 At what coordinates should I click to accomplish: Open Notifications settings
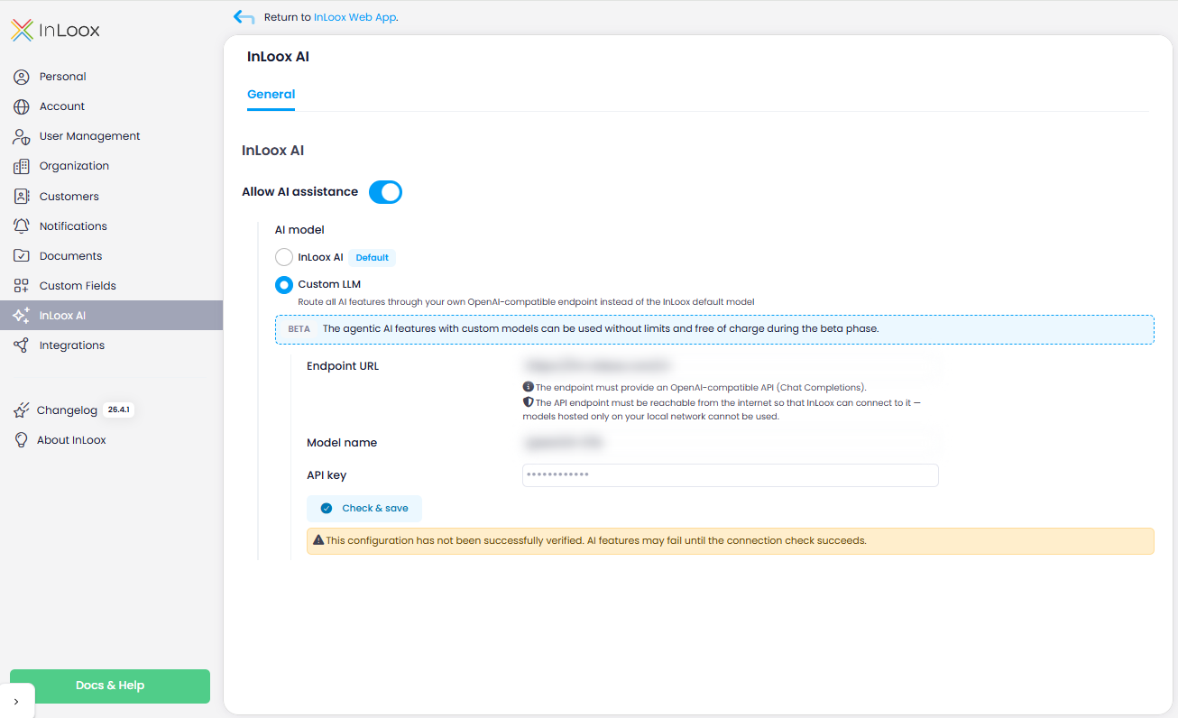[111, 226]
